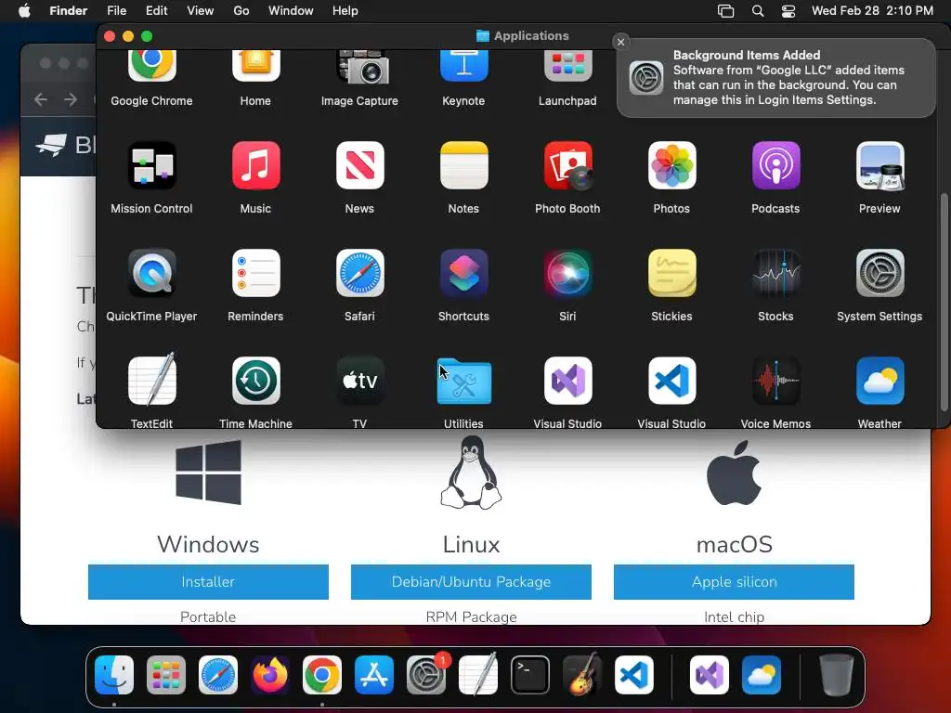Open the Help menu
This screenshot has height=713, width=951.
(345, 11)
